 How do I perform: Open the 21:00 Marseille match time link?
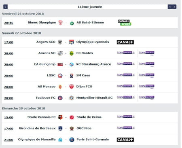coord(8,140)
